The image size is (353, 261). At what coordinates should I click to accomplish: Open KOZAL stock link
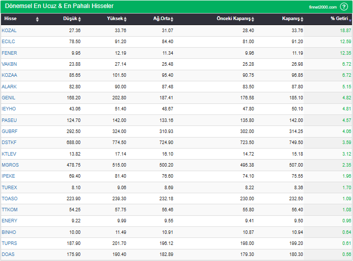(9, 31)
